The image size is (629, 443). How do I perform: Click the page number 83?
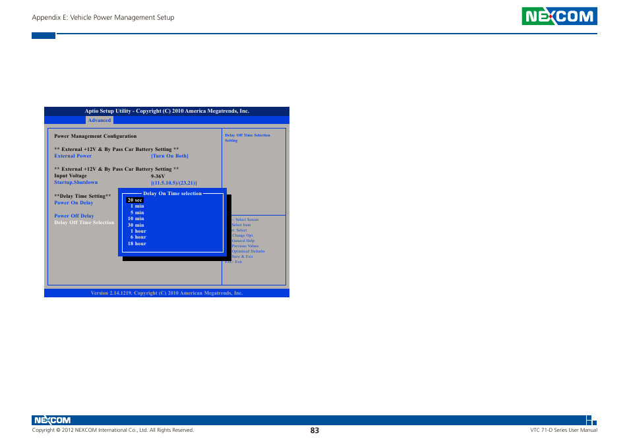coord(314,430)
